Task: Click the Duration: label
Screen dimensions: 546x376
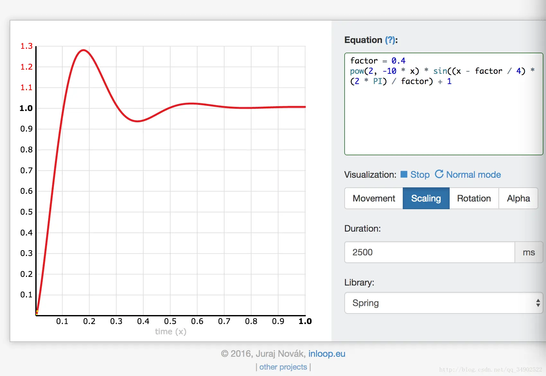Action: [362, 228]
